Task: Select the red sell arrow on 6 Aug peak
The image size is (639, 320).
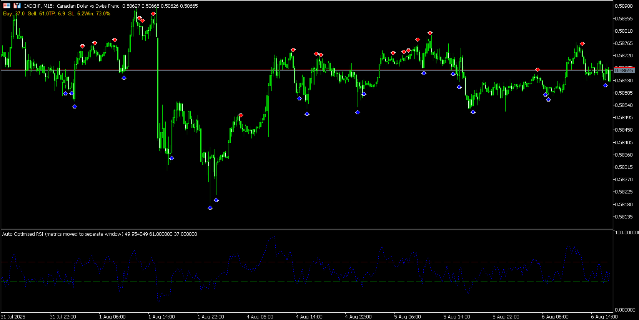Action: pyautogui.click(x=582, y=44)
